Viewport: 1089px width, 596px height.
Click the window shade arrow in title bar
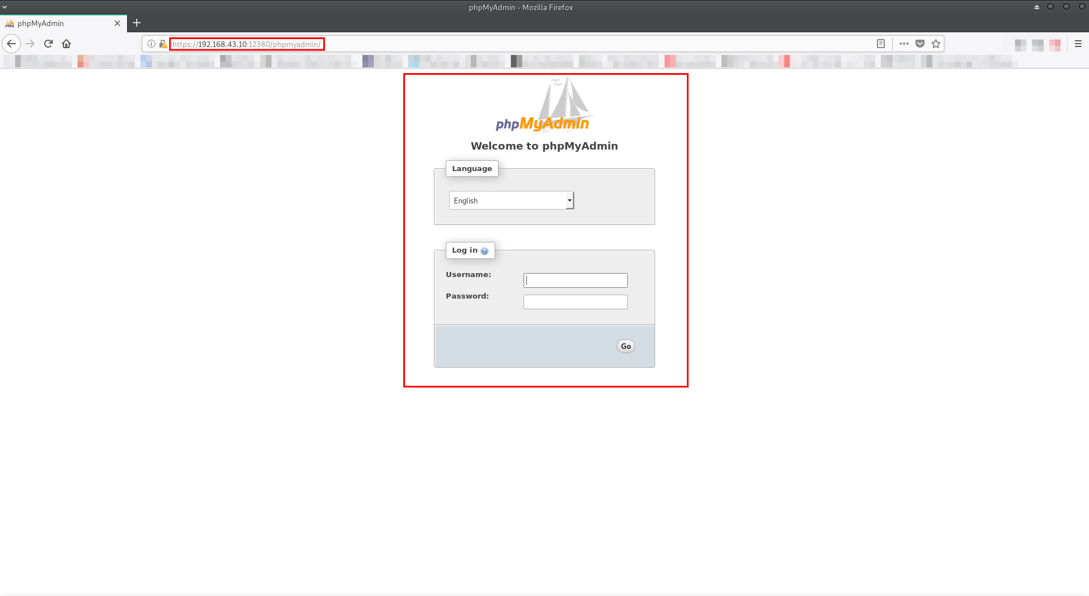coord(1036,7)
